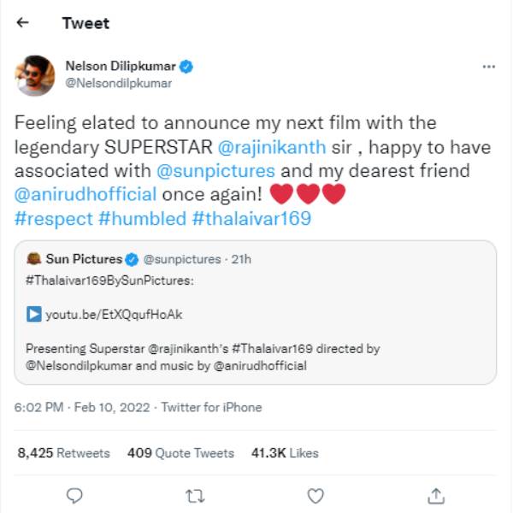
Task: View the 41.3K Likes list
Action: tap(284, 453)
